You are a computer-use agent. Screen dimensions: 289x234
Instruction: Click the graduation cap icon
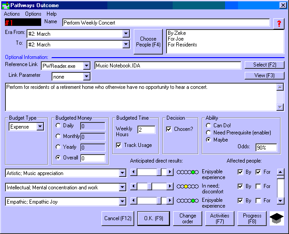(x=276, y=219)
